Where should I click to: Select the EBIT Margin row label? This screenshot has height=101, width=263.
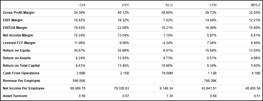13,20
